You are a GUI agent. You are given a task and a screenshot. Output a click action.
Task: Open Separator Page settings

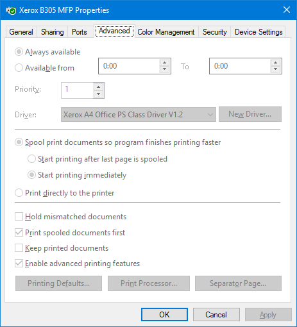(238, 283)
